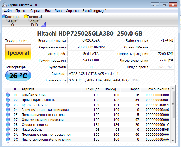Open the Сервис menu
The height and width of the screenshot is (147, 181).
click(36, 11)
